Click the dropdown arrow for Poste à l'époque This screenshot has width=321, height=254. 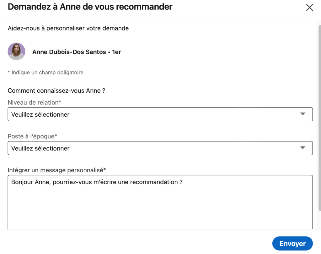(302, 148)
